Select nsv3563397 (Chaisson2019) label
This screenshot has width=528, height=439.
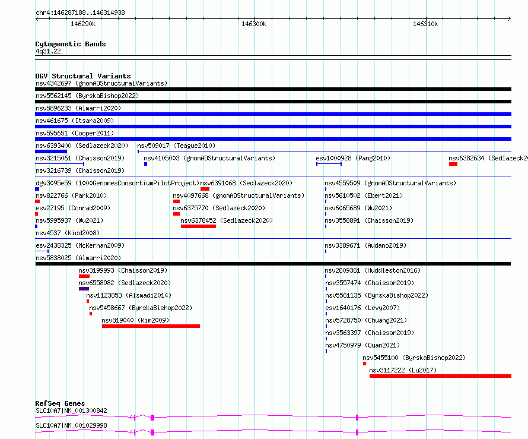point(369,333)
